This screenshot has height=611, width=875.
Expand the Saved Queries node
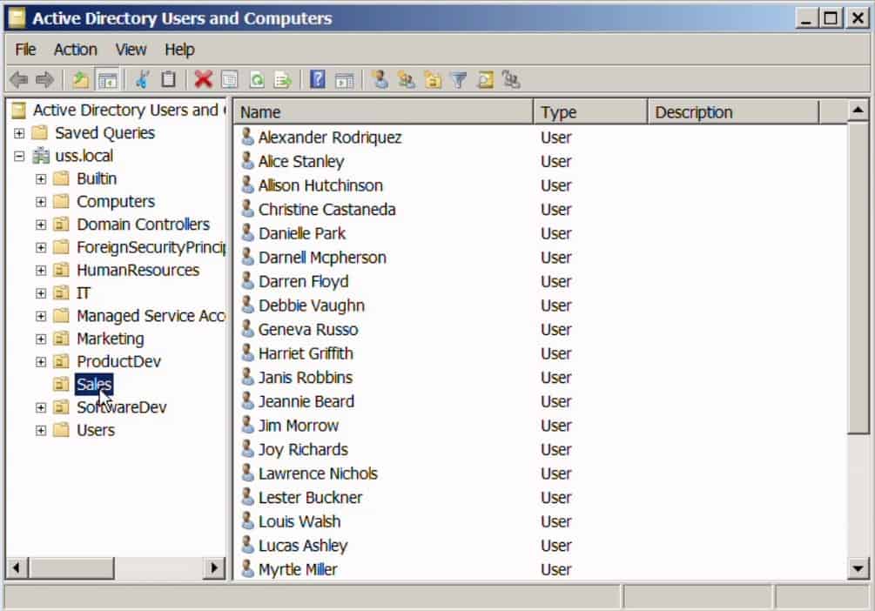[19, 133]
